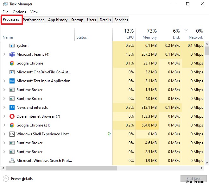Click the horizontal scrollbar thumb
This screenshot has width=209, height=185.
pyautogui.click(x=61, y=168)
